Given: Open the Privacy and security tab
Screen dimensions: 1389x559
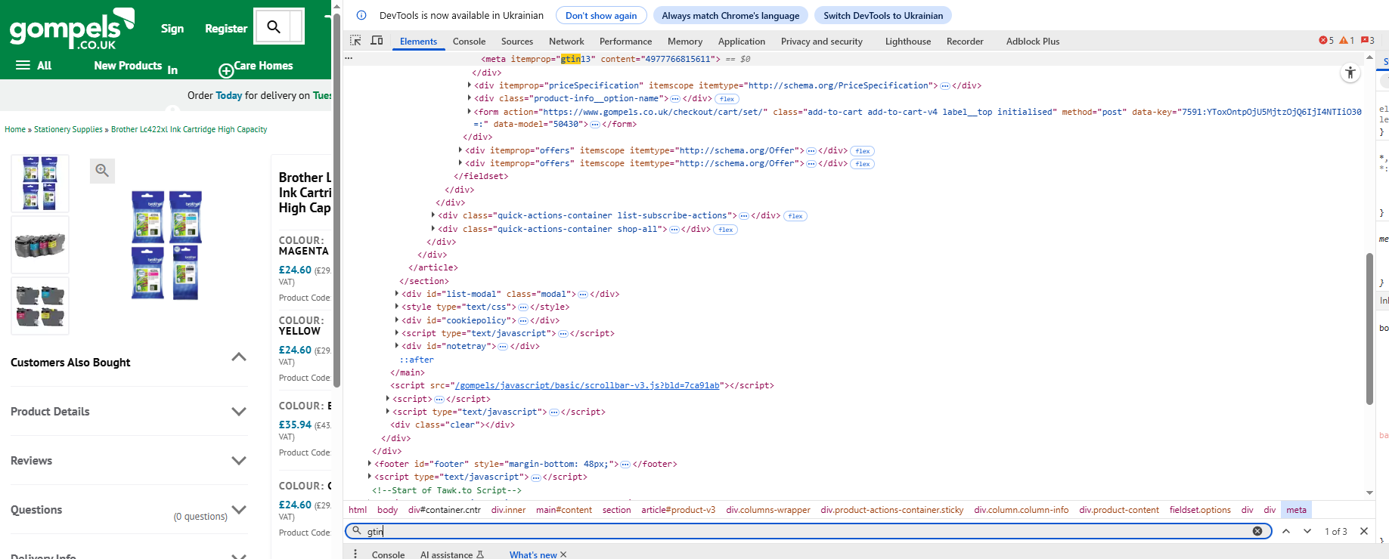Looking at the screenshot, I should tap(822, 42).
